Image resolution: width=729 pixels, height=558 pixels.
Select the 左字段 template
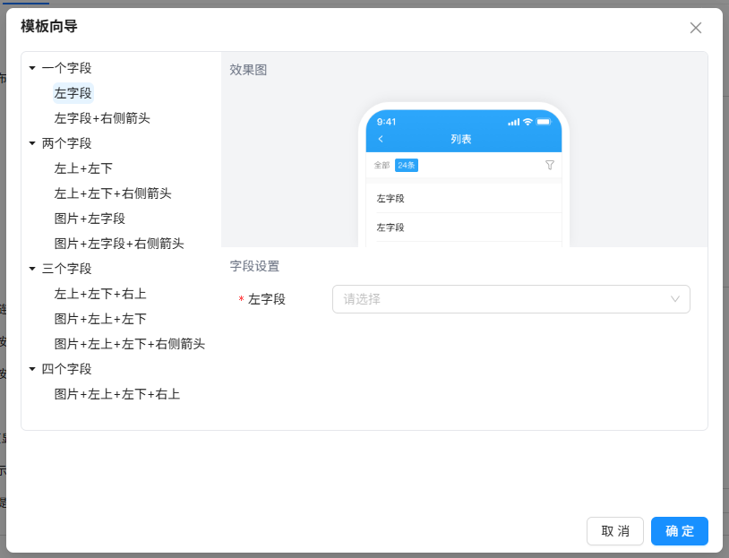[73, 93]
